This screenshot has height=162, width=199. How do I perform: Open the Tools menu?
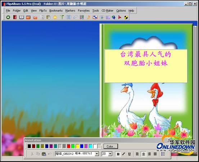[x=95, y=10]
